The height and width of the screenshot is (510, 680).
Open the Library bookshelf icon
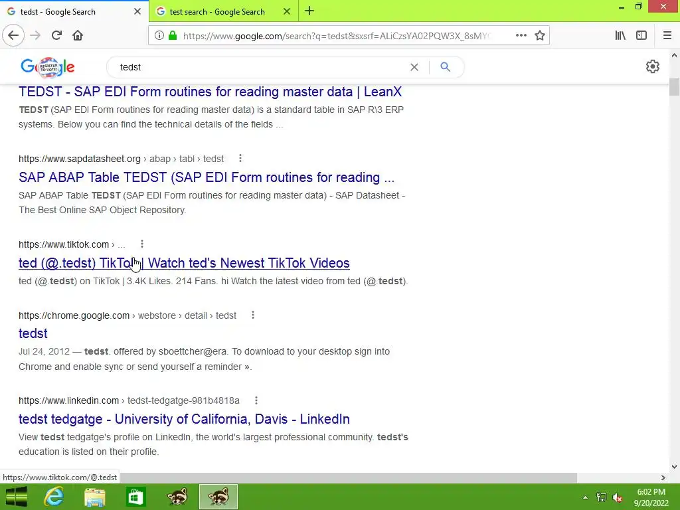coord(620,36)
